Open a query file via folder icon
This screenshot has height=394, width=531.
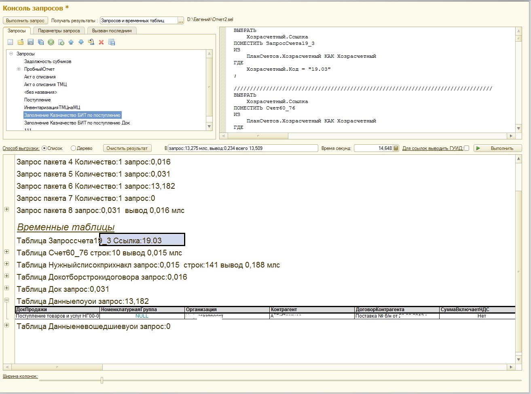(x=21, y=42)
